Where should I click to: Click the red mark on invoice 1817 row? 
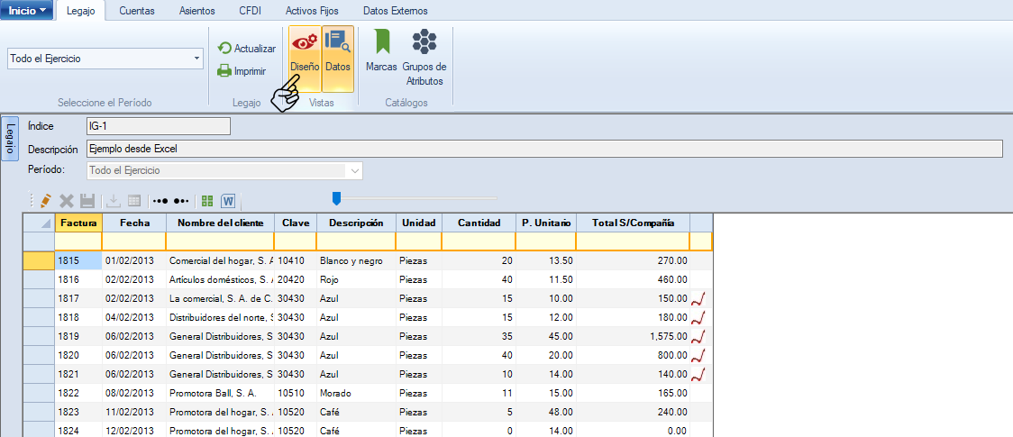(x=697, y=299)
